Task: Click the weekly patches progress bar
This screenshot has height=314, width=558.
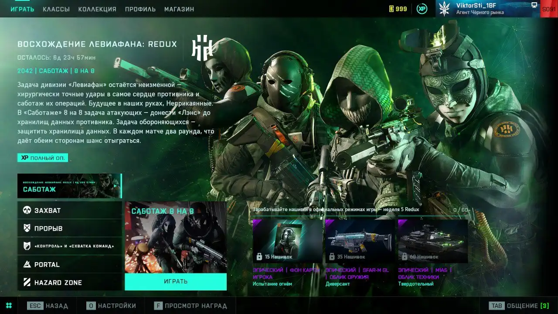Action: 361,216
